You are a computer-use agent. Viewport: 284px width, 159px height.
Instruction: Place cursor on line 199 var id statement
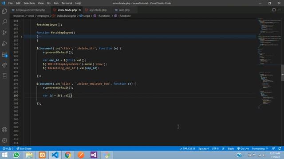57,95
